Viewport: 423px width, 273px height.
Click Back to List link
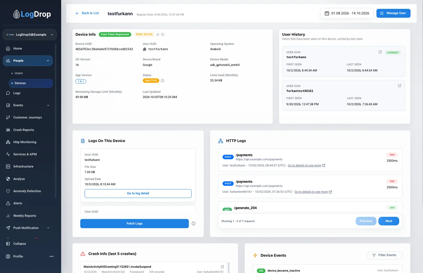pyautogui.click(x=87, y=13)
